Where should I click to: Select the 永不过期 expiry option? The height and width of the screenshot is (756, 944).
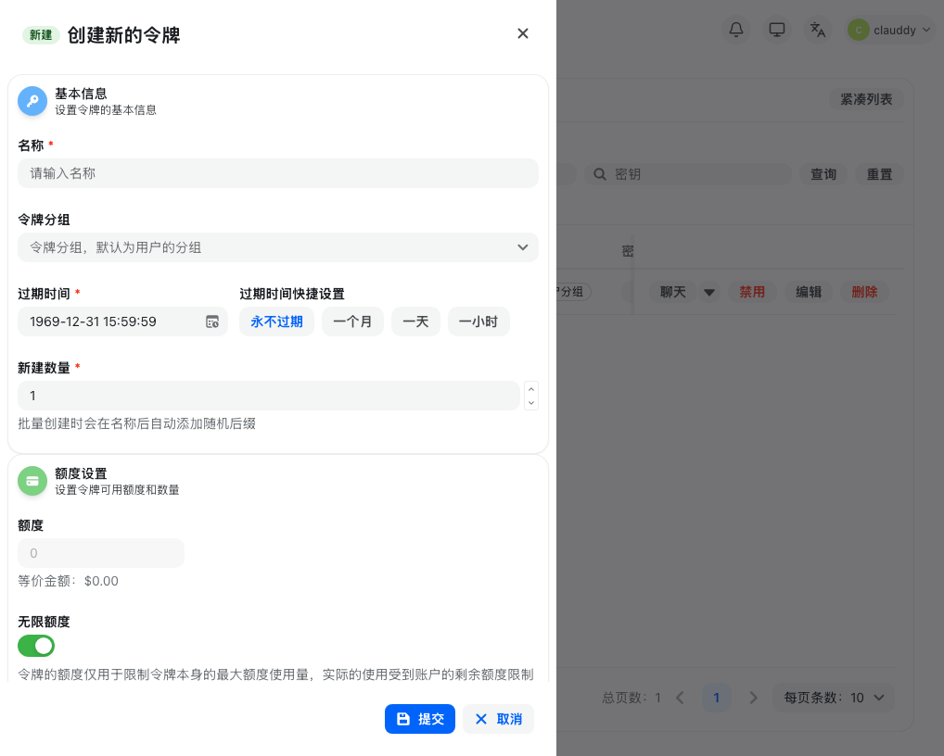[276, 321]
